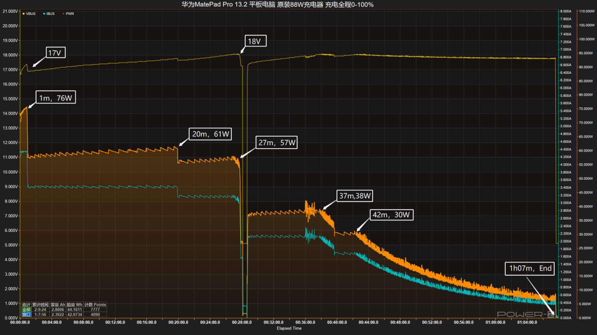Click the 21.000V voltage axis label
The width and height of the screenshot is (597, 335).
pyautogui.click(x=10, y=11)
